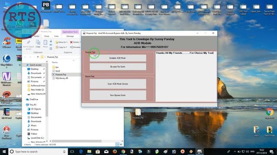The height and width of the screenshot is (155, 277).
Task: Open the Move to dropdown
Action: click(61, 42)
